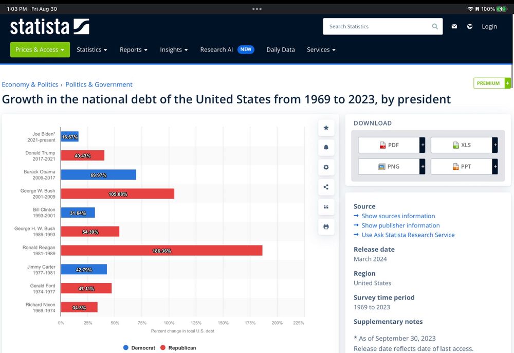Click the globe language icon
The height and width of the screenshot is (353, 514).
(470, 27)
